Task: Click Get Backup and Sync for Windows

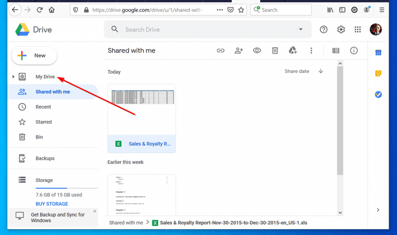Action: [58, 217]
